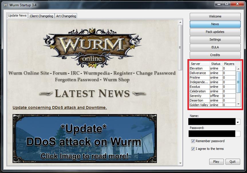The height and width of the screenshot is (173, 247).
Task: Open the Wurm Online Site link
Action: (29, 73)
